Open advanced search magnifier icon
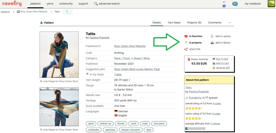Image resolution: width=276 pixels, height=133 pixels. 96,4
